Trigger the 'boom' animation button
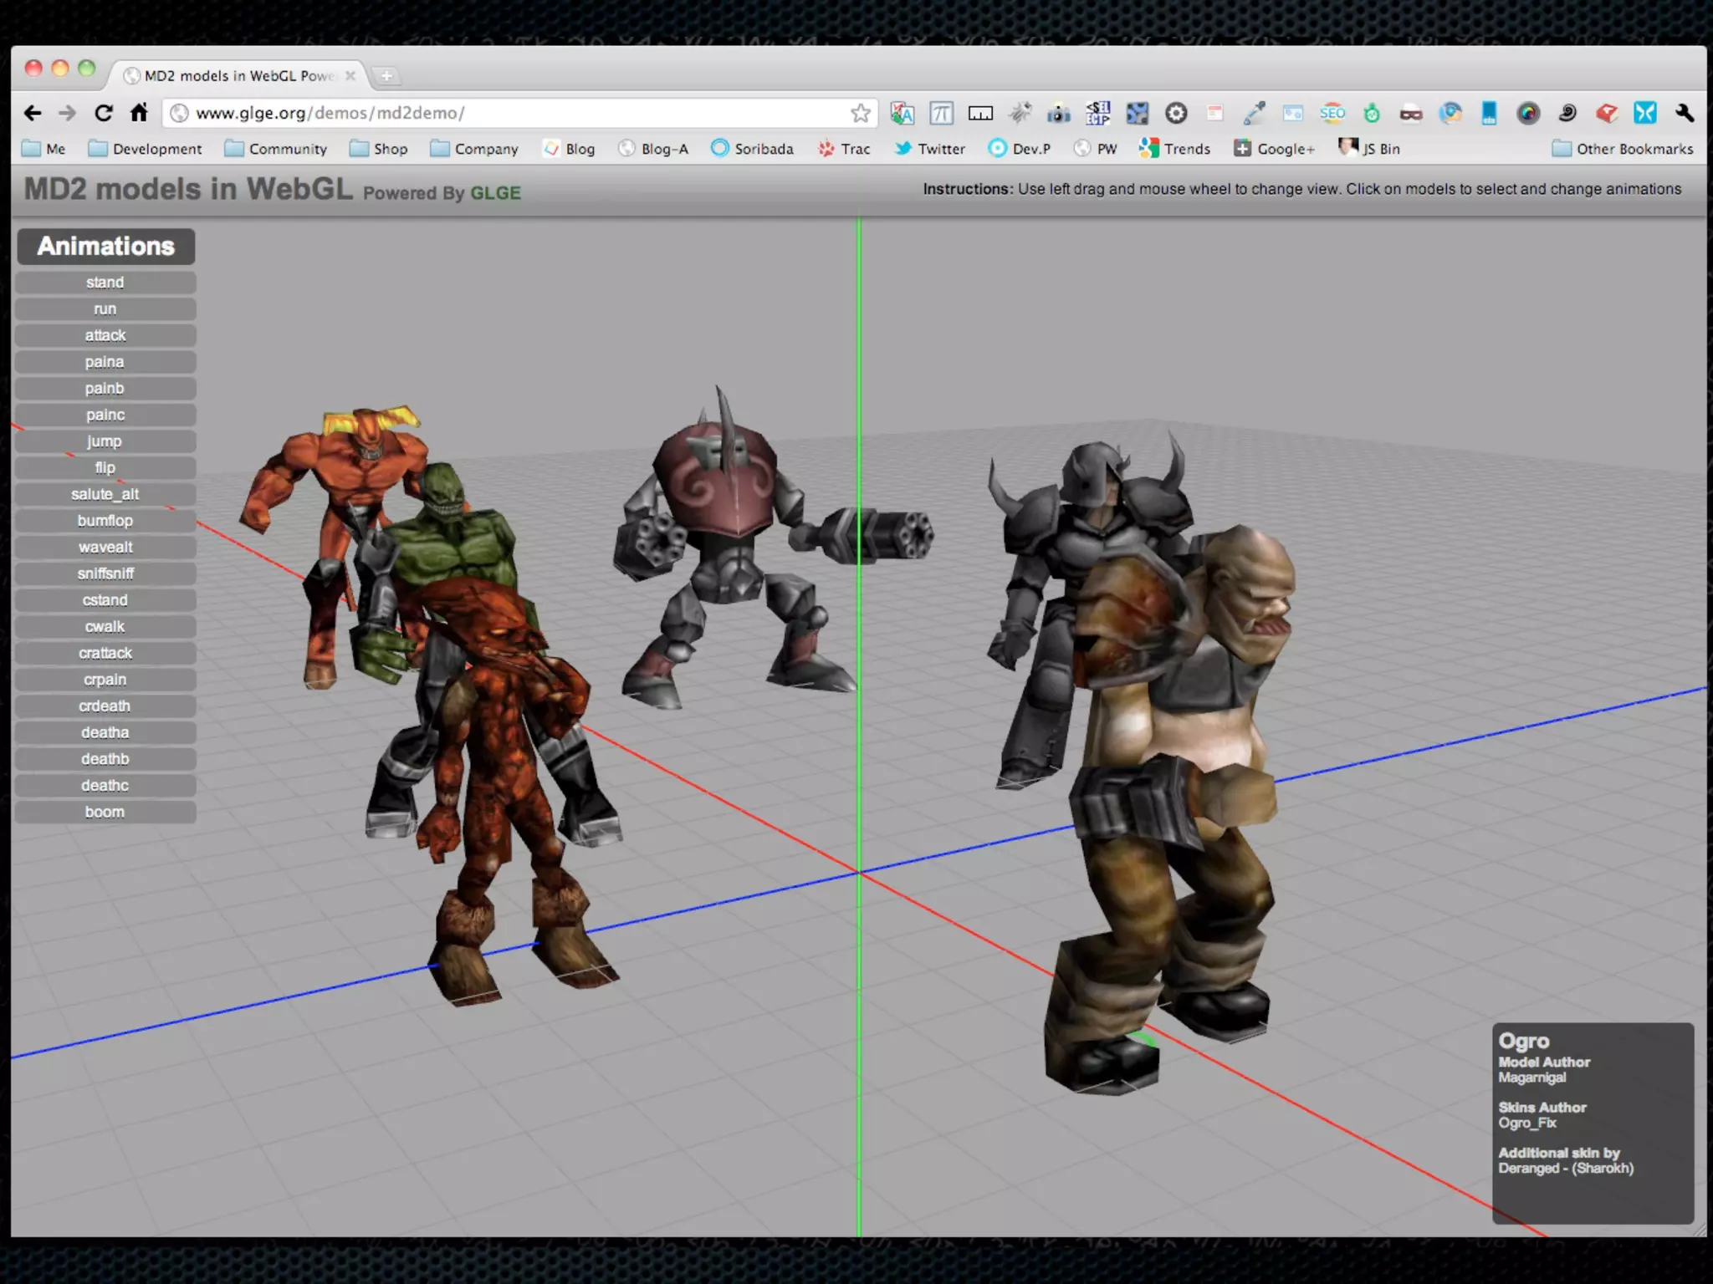The height and width of the screenshot is (1284, 1713). click(105, 812)
